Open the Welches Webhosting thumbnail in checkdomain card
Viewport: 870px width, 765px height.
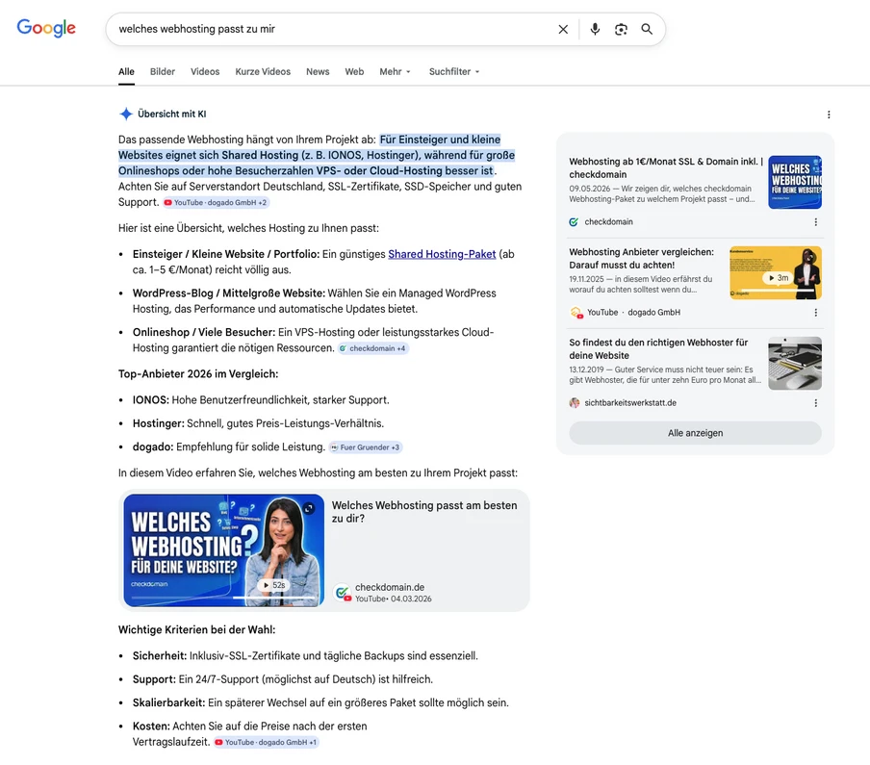tap(795, 182)
